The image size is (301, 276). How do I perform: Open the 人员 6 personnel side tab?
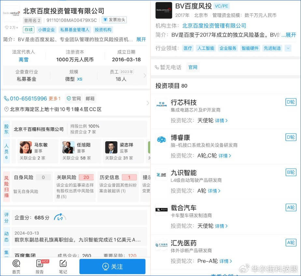pyautogui.click(x=6, y=151)
